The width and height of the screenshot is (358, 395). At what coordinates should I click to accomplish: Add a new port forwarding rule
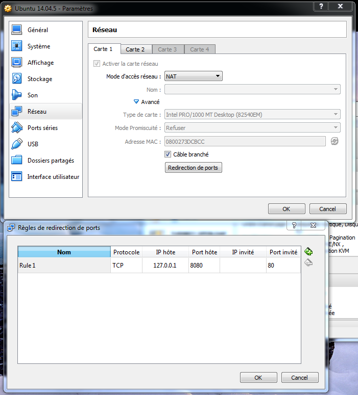coord(308,251)
